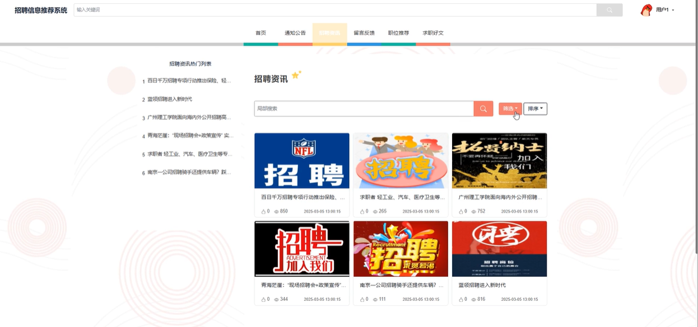
Task: Open the 留言反馈 tab
Action: (364, 33)
